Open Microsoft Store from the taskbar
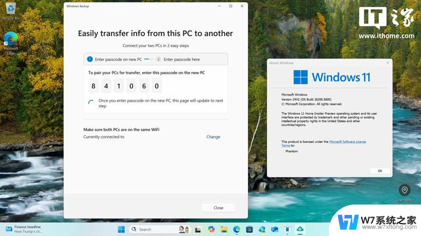The image size is (421, 236). pyautogui.click(x=249, y=229)
